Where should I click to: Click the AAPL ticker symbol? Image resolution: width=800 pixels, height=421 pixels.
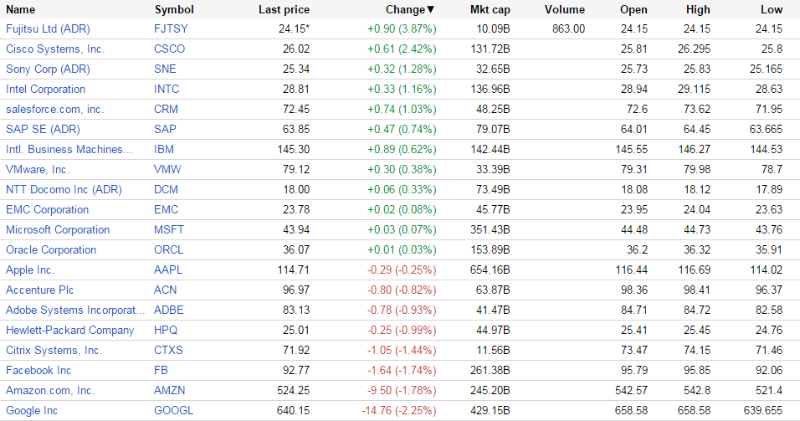(x=168, y=270)
